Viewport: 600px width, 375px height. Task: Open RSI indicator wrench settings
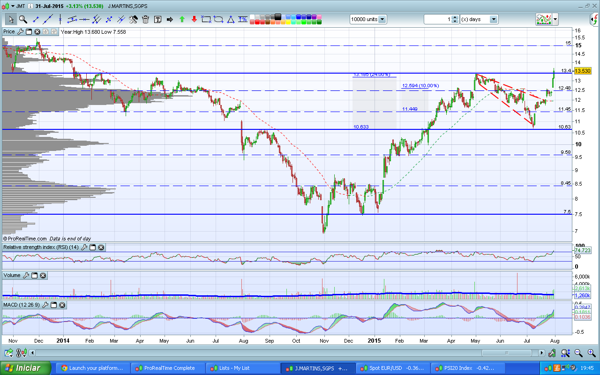click(84, 247)
